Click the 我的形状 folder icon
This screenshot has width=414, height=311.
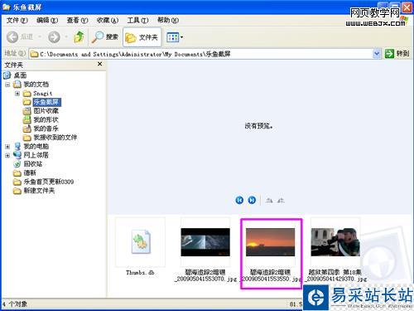(27, 120)
